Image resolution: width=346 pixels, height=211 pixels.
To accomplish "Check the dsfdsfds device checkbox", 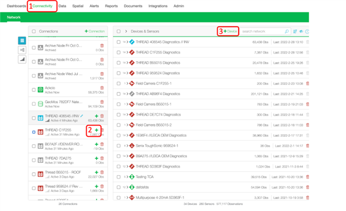I will point(119,187).
